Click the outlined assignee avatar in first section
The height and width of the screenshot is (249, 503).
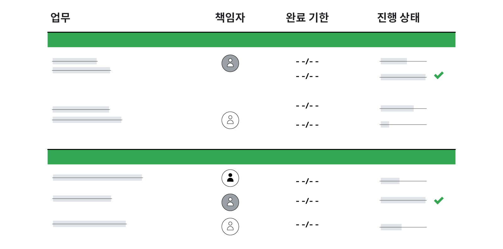[230, 120]
